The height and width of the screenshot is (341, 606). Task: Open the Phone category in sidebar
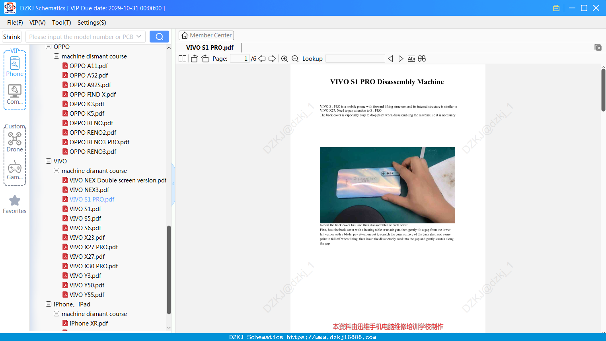click(15, 66)
